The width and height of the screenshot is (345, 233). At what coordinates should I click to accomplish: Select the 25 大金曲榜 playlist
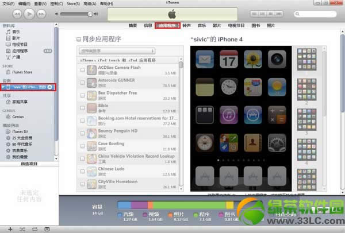pos(22,138)
